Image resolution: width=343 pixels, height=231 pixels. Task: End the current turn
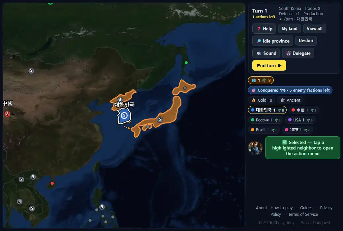click(x=269, y=65)
